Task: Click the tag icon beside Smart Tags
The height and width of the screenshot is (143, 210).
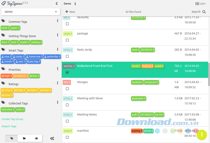Action: (x=3, y=50)
